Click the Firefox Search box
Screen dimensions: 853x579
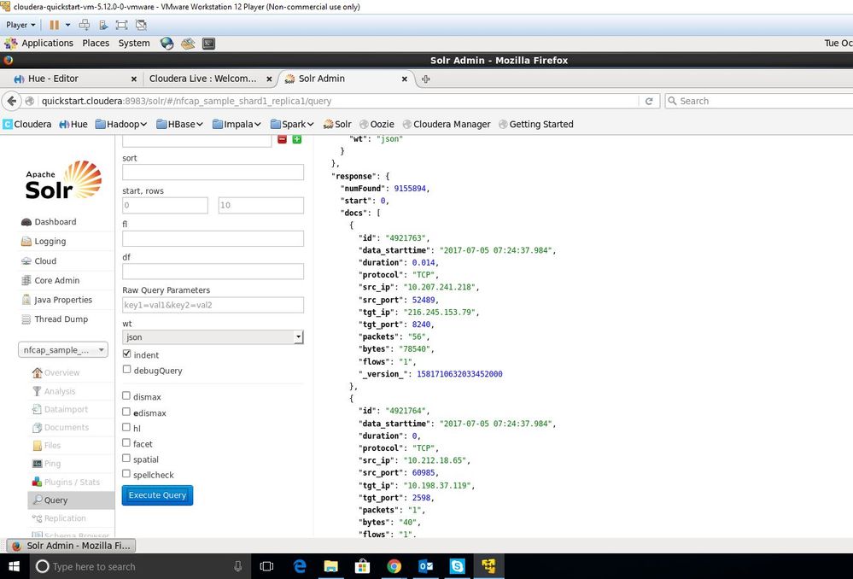pos(758,102)
